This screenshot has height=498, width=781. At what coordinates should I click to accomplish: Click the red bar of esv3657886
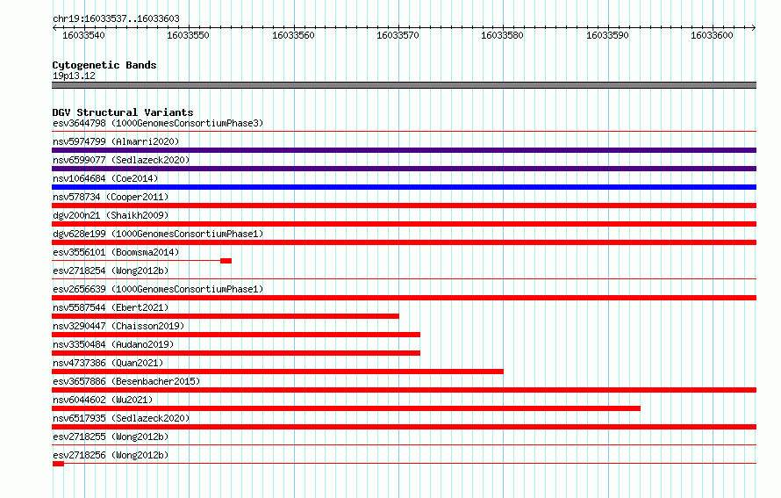pos(404,390)
